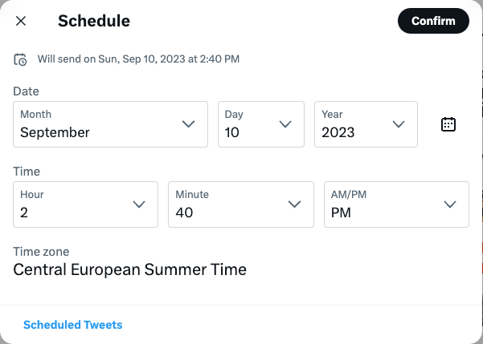Viewport: 483px width, 344px height.
Task: Open the Day dropdown showing 10
Action: [260, 124]
